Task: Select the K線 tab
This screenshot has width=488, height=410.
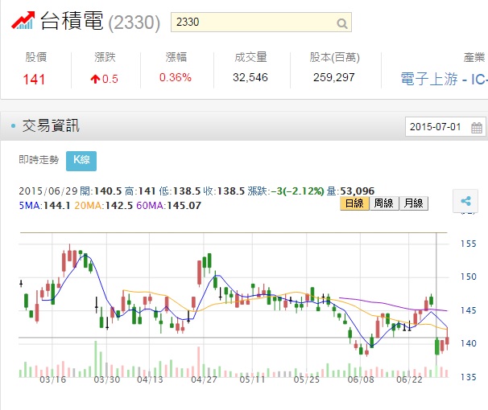Action: click(81, 161)
